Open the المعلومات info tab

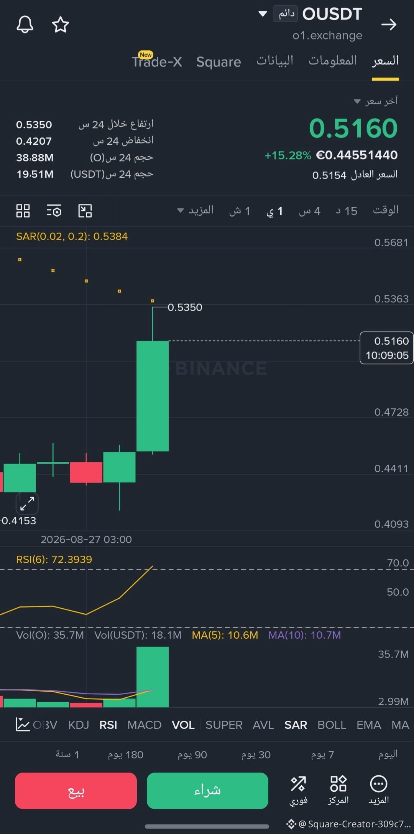pos(333,61)
